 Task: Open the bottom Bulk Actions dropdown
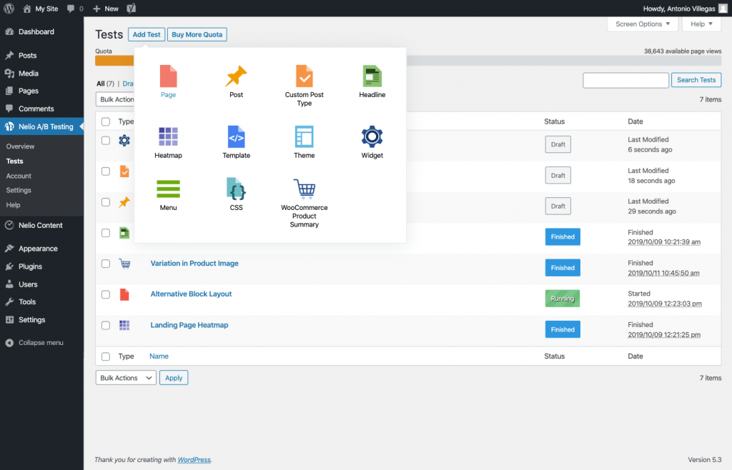point(126,378)
